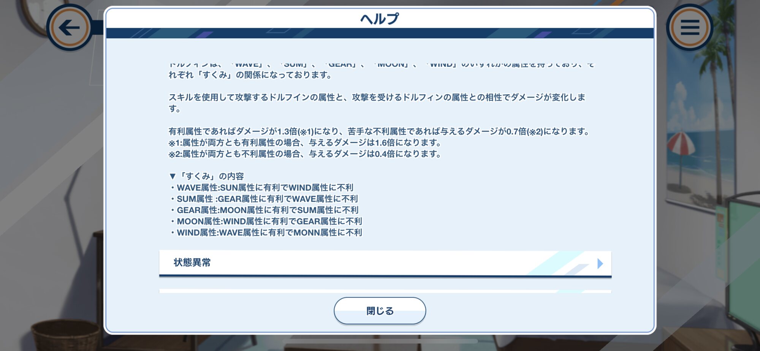Select the WAVE属性 rule line
The height and width of the screenshot is (351, 760).
pos(261,188)
